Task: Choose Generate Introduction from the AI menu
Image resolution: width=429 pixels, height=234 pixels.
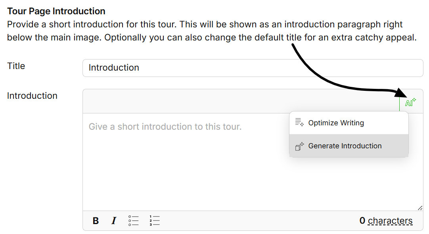Action: [345, 146]
